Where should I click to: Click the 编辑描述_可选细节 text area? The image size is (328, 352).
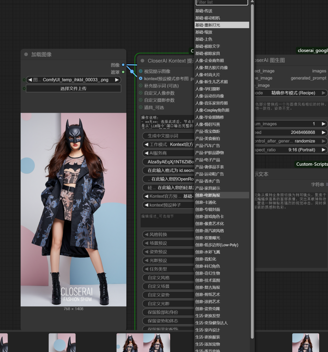167,220
